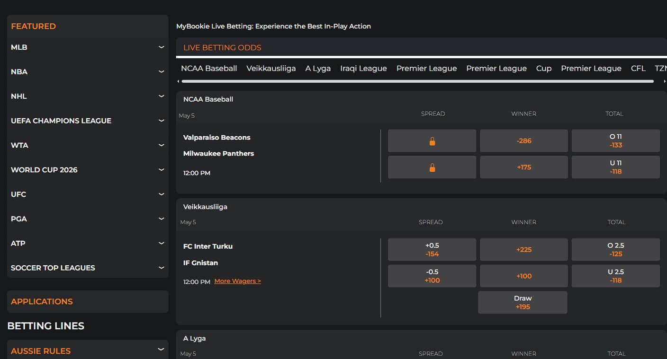
Task: Click left arrow of league tabs scrollbar
Action: pyautogui.click(x=178, y=81)
